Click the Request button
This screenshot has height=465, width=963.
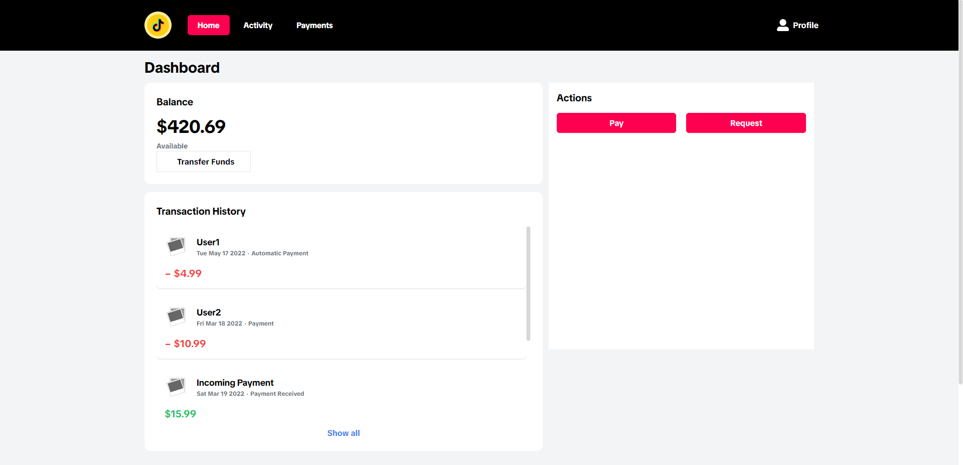coord(746,123)
